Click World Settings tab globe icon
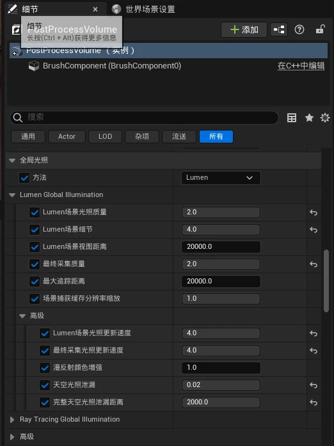Viewport: 334px width, 446px height. click(x=116, y=9)
